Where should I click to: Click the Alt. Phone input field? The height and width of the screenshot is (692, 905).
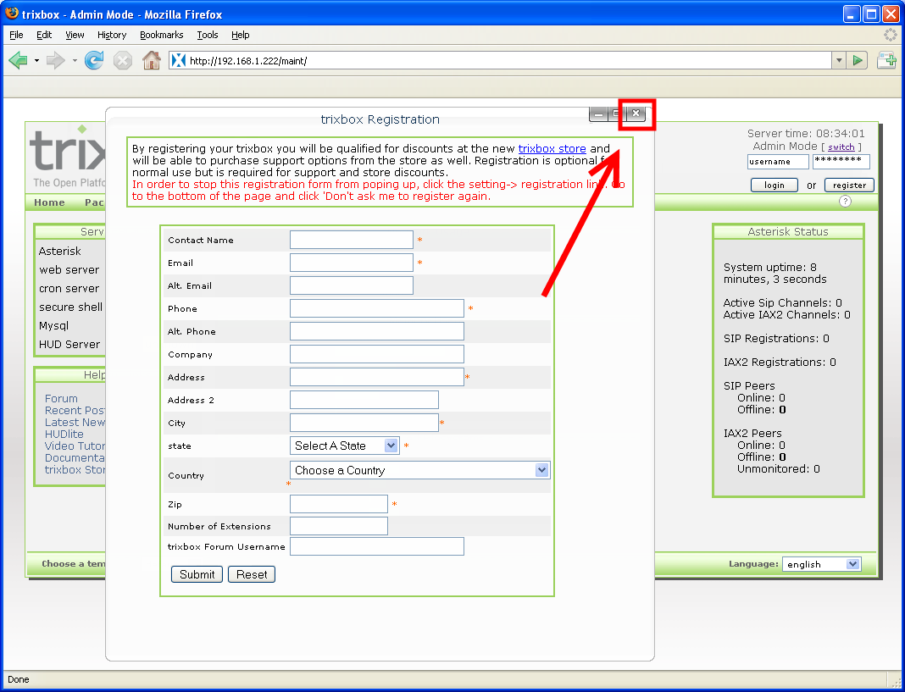[377, 331]
